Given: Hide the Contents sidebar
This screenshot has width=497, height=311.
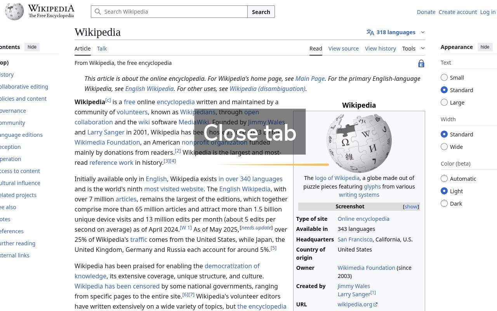Looking at the screenshot, I should [x=32, y=47].
